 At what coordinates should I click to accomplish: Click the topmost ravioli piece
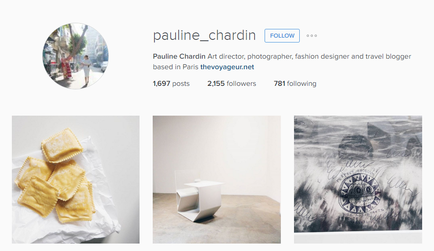pos(62,145)
